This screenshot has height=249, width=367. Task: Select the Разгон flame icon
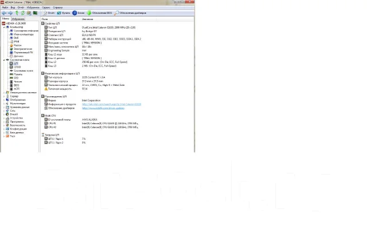click(11, 45)
